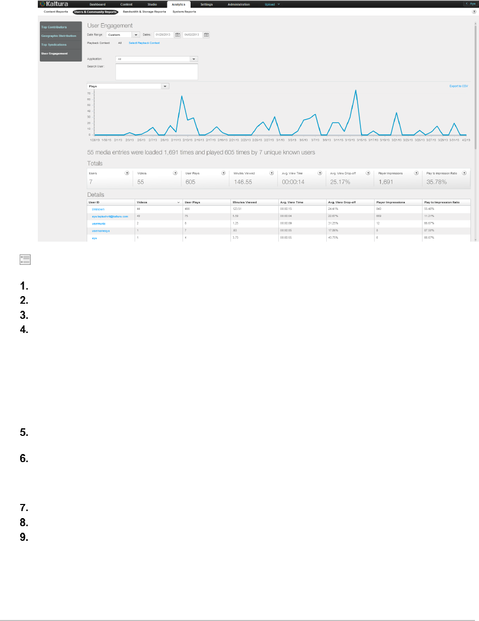Sort by User ID column header
This screenshot has height=621, width=479.
coord(111,202)
